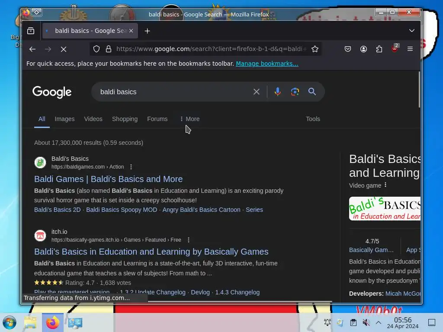Screen dimensions: 443x332
Task: Stop loading the page
Action: click(64, 49)
